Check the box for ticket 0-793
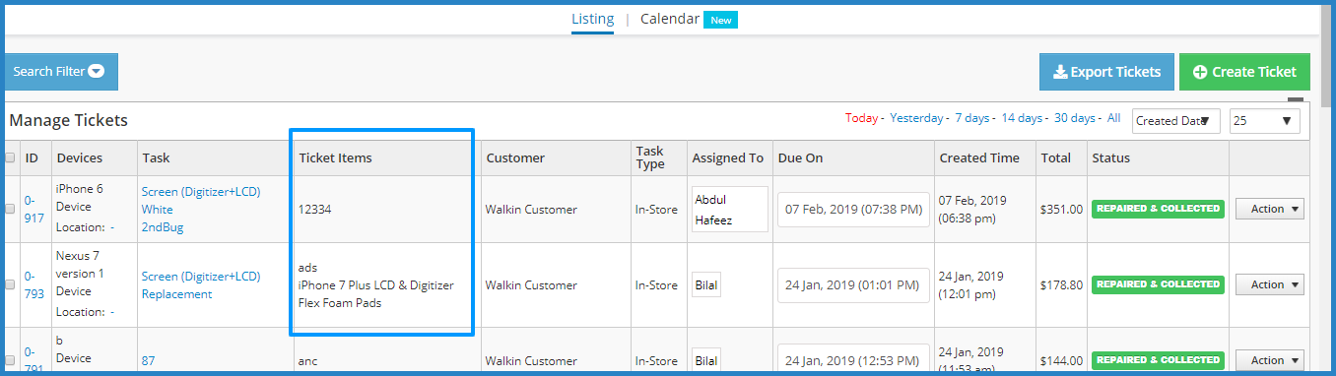This screenshot has height=376, width=1336. pos(11,284)
